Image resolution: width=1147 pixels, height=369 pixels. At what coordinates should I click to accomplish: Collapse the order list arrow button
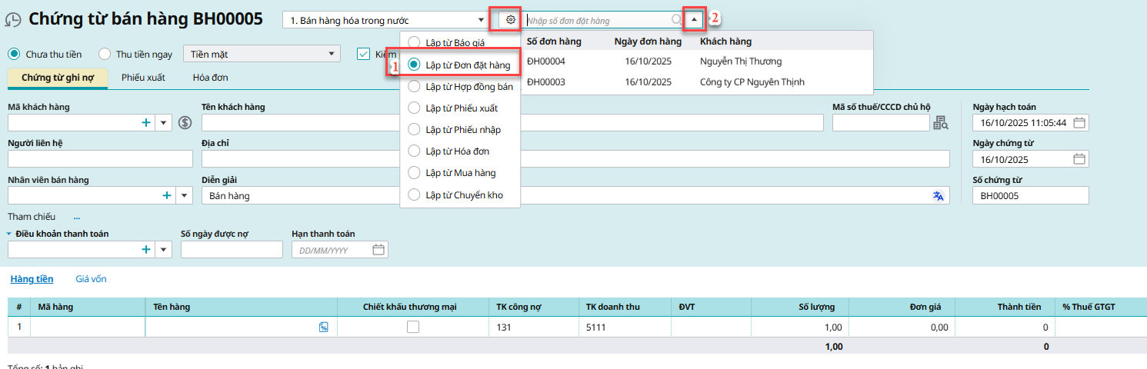[x=694, y=20]
